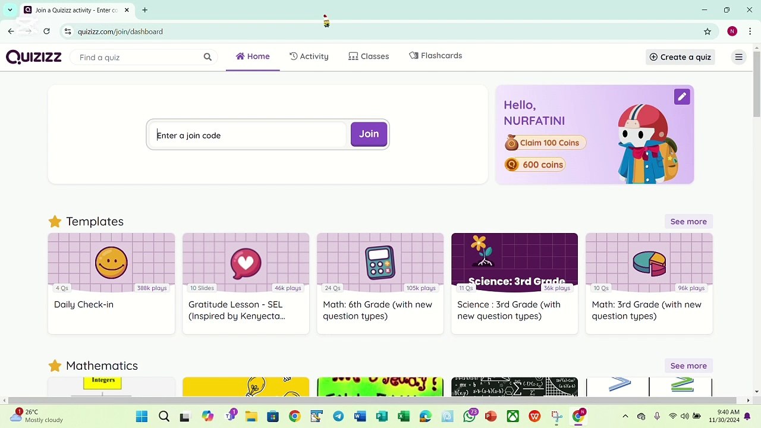Image resolution: width=761 pixels, height=428 pixels.
Task: Bookmark the page with the star icon
Action: (707, 32)
